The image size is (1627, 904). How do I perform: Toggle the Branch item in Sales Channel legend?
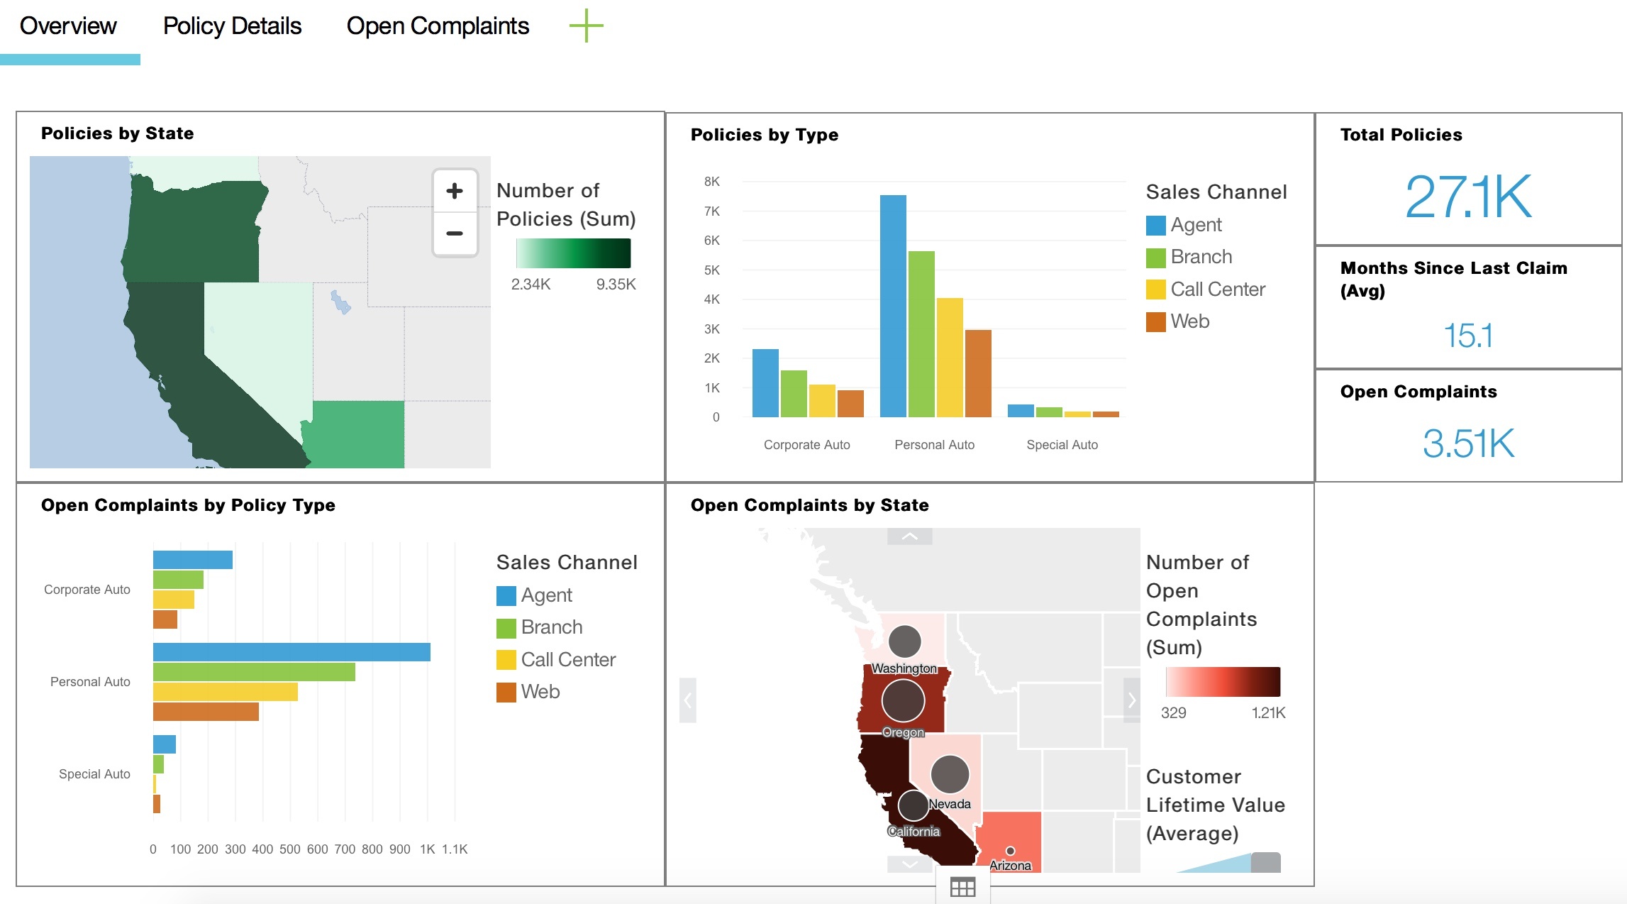(x=1199, y=256)
